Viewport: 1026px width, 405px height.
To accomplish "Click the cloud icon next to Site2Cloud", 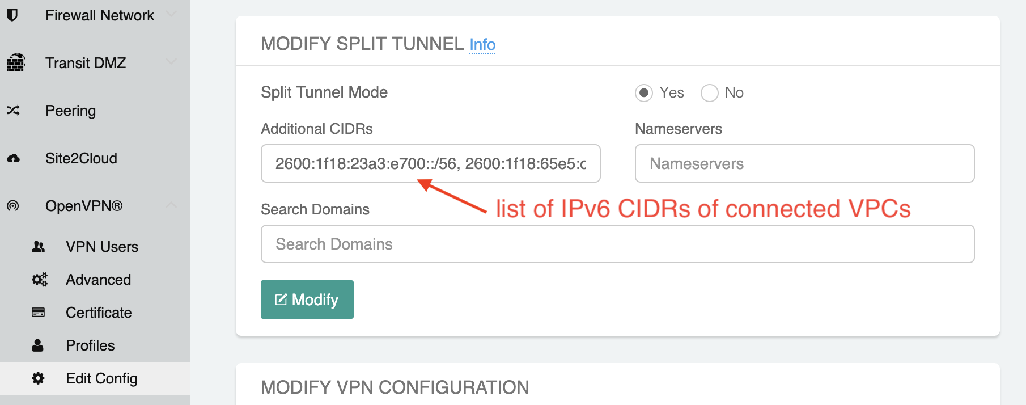I will click(x=14, y=158).
